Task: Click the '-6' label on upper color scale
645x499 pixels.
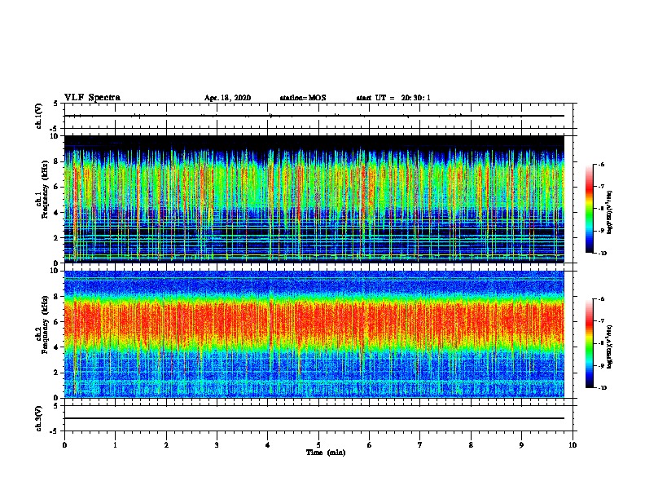Action: 601,164
